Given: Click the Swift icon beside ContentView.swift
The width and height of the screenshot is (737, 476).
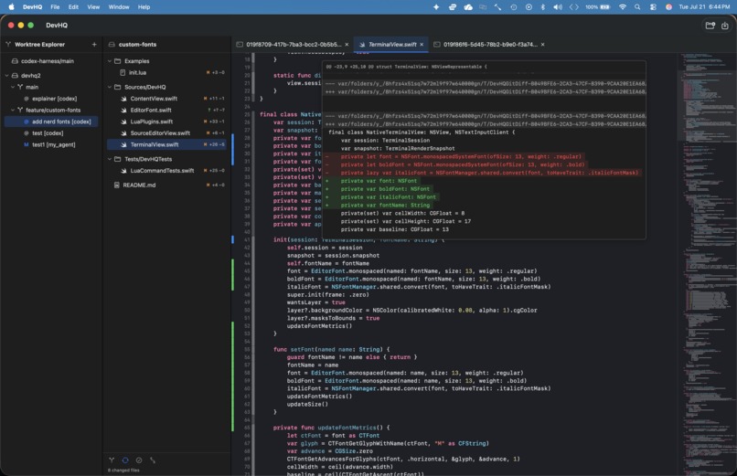Looking at the screenshot, I should click(123, 99).
